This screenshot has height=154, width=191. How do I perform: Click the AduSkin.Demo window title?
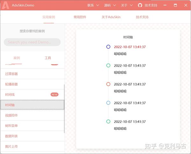coord(23,5)
